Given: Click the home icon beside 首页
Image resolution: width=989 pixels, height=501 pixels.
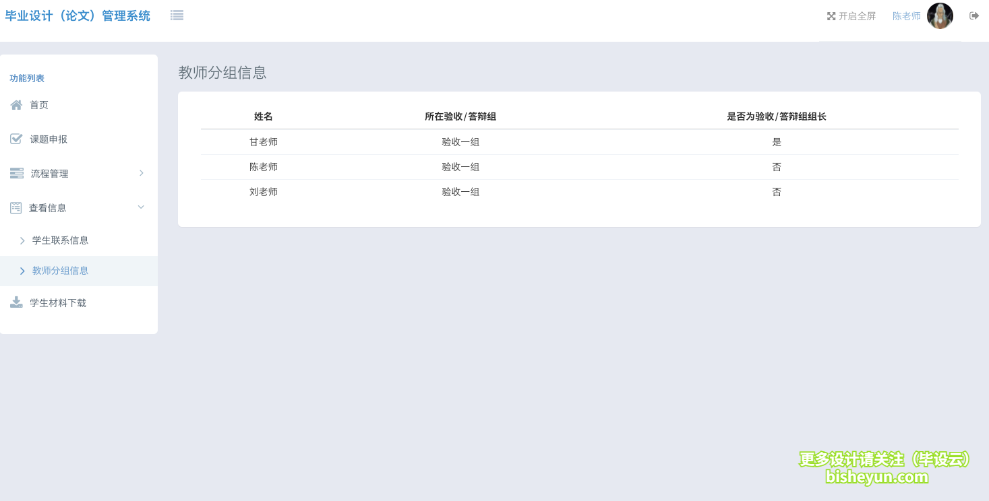Looking at the screenshot, I should pos(16,104).
